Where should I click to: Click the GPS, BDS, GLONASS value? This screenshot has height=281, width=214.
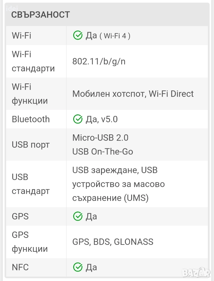(x=113, y=242)
